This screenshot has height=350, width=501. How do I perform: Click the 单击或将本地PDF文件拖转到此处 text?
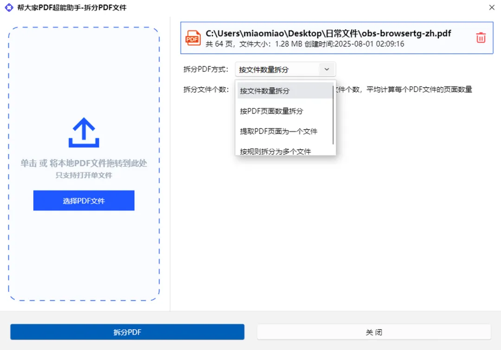(83, 163)
